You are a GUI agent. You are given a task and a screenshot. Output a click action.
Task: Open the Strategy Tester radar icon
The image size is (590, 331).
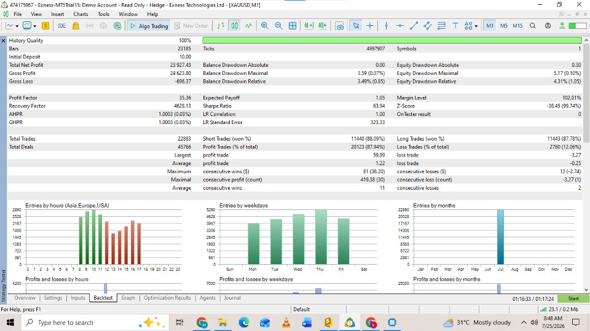[117, 26]
